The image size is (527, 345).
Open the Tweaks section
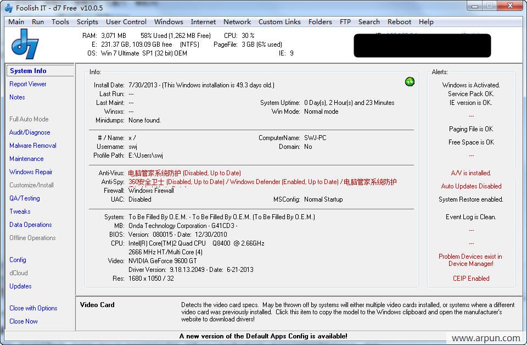tap(20, 212)
